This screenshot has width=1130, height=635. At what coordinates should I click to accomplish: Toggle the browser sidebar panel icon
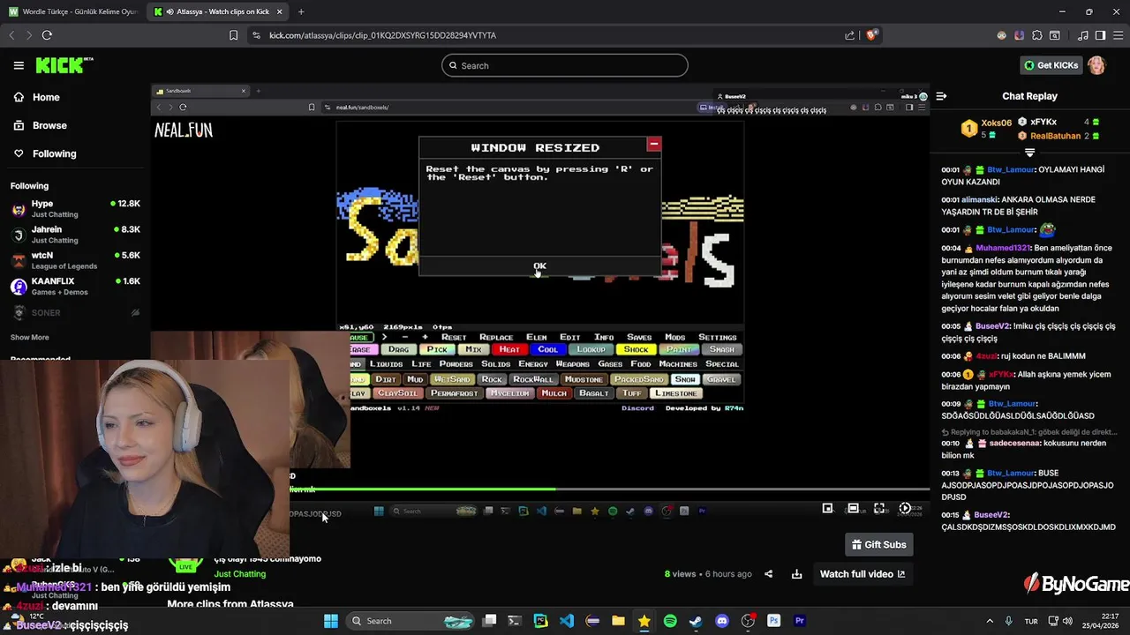click(1100, 35)
